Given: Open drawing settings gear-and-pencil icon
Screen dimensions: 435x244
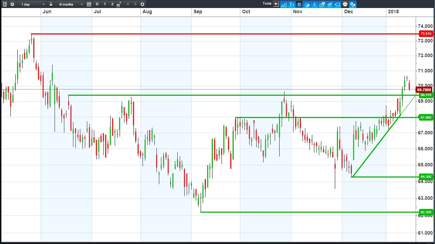Looking at the screenshot, I should coord(353,4).
